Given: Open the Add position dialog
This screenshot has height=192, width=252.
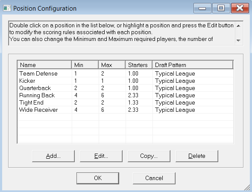Looking at the screenshot, I should [x=53, y=156].
